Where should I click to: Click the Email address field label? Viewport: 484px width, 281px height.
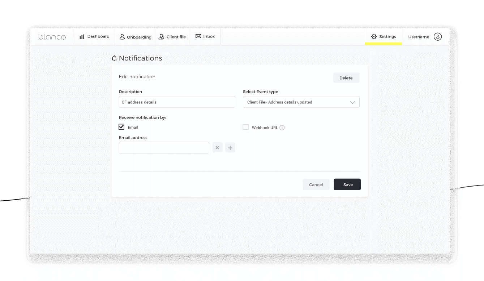[133, 138]
